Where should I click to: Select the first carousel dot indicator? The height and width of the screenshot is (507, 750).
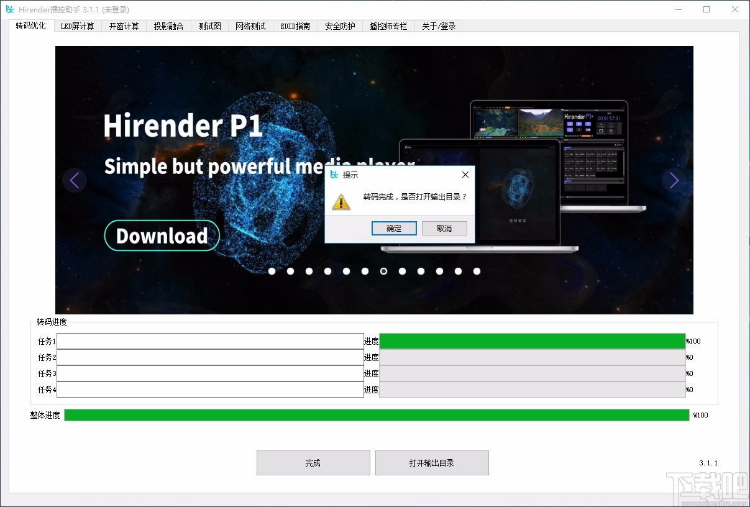click(272, 271)
